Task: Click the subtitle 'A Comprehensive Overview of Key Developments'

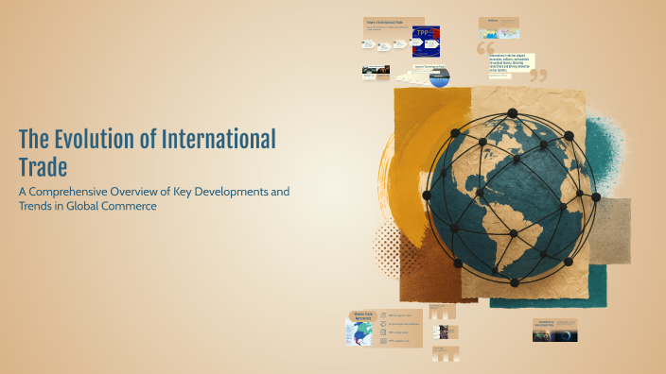Action: click(x=154, y=198)
